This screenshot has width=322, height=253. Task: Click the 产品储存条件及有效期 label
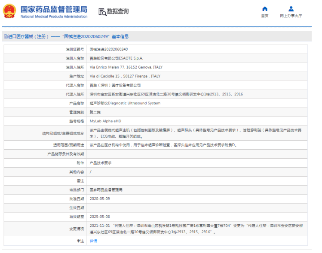66,154
